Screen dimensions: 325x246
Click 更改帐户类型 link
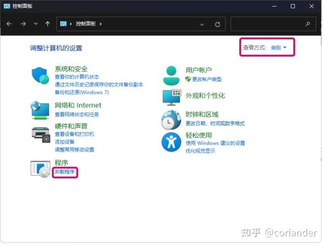(x=207, y=79)
